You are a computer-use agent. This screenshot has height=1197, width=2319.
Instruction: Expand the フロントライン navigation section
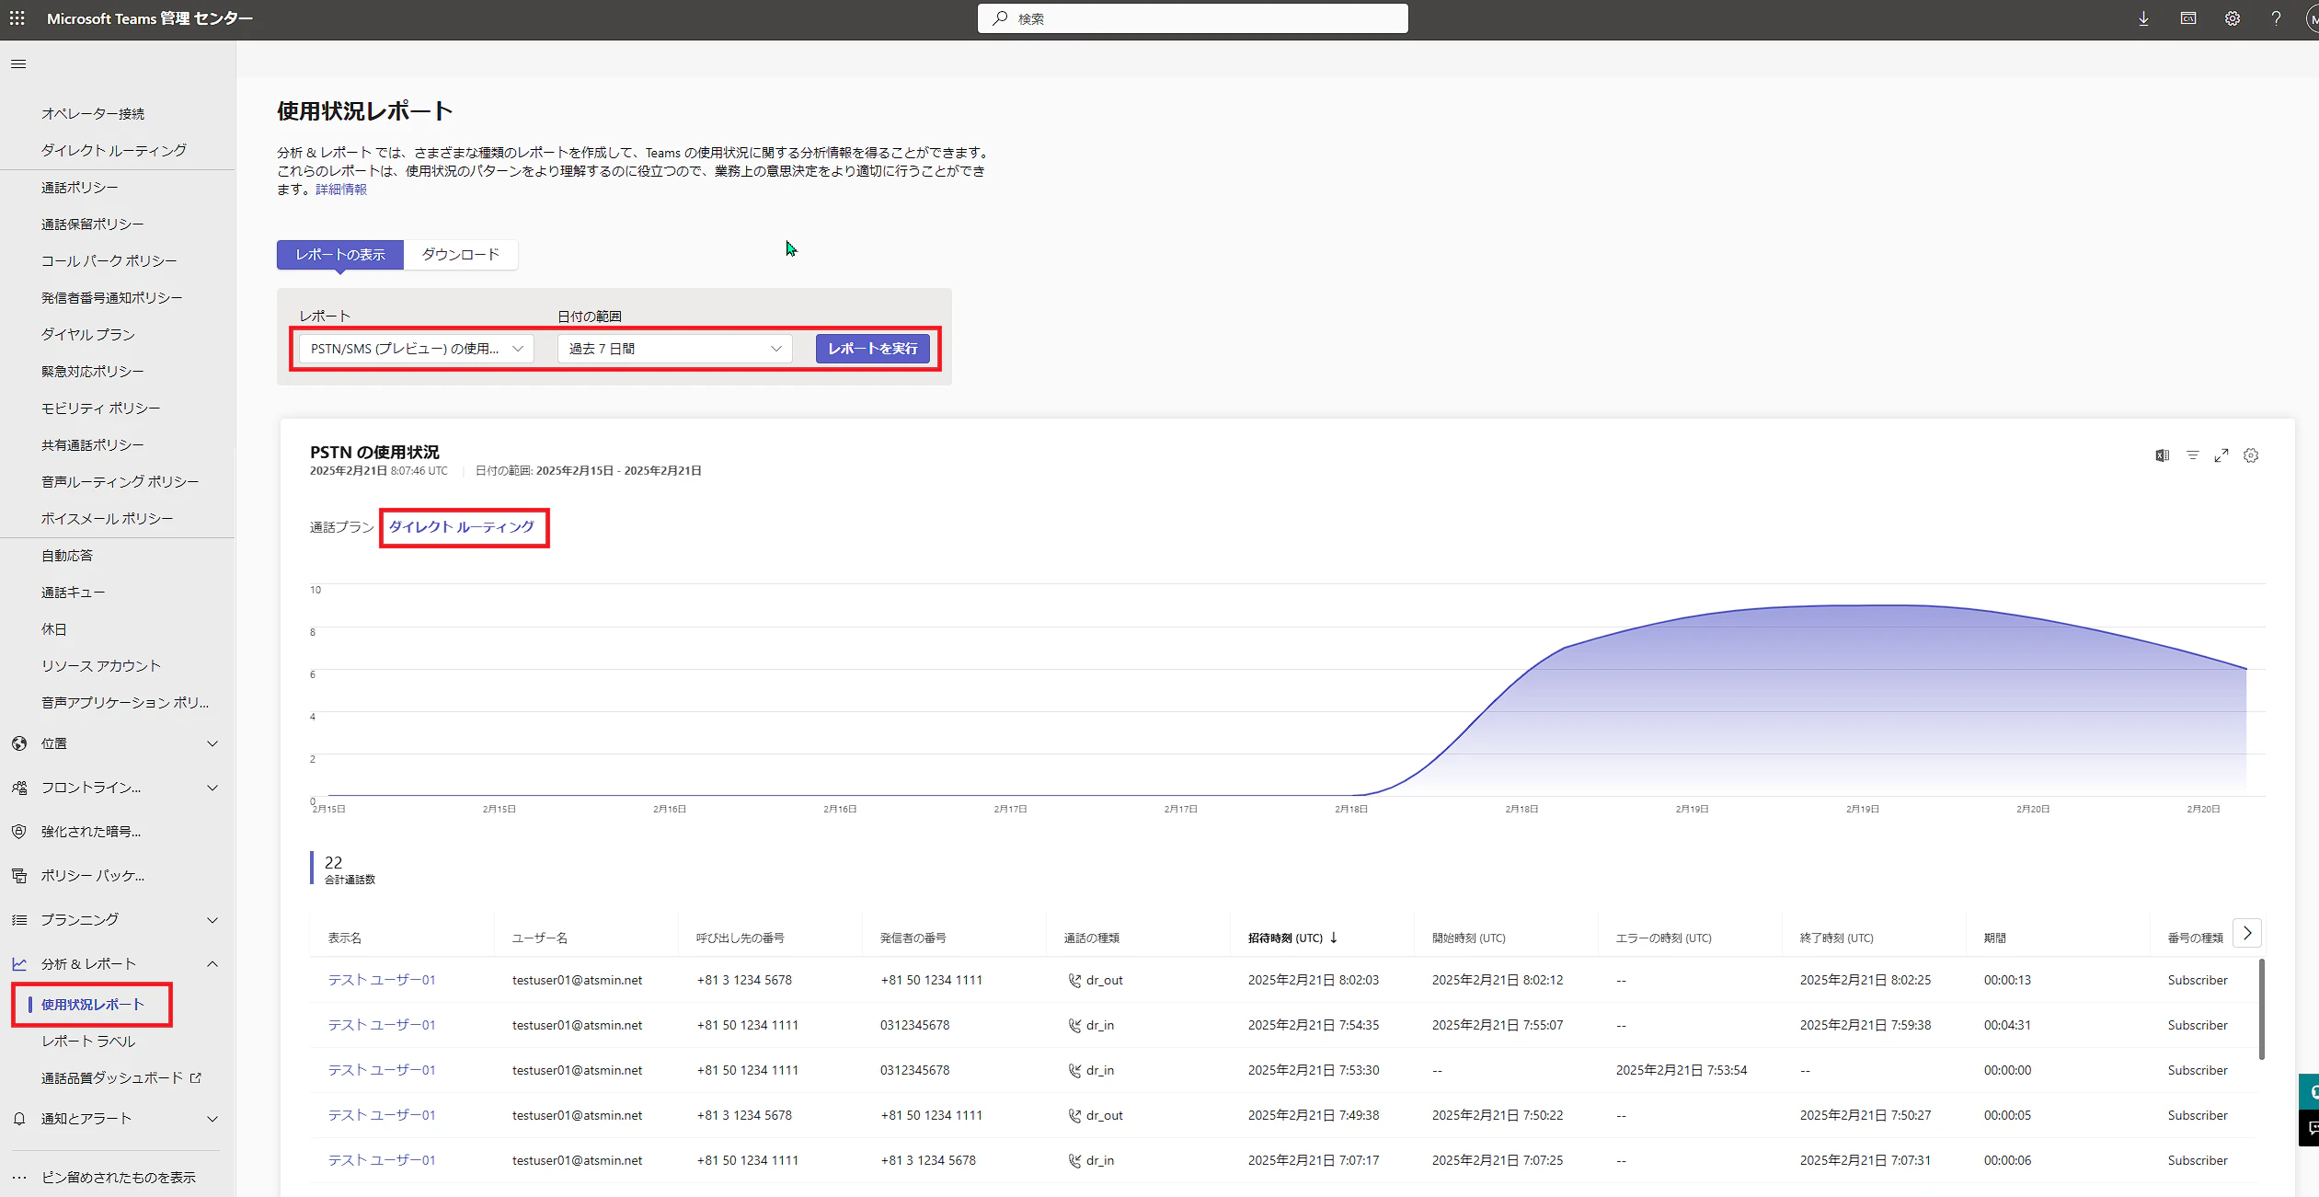coord(212,788)
